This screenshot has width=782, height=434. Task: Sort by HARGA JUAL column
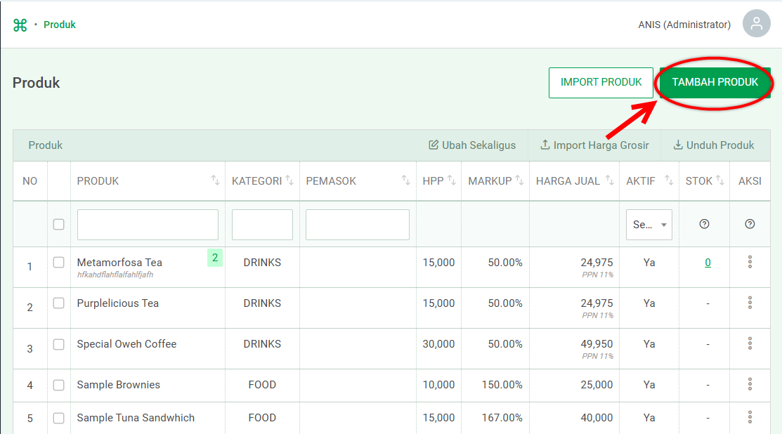tap(608, 180)
